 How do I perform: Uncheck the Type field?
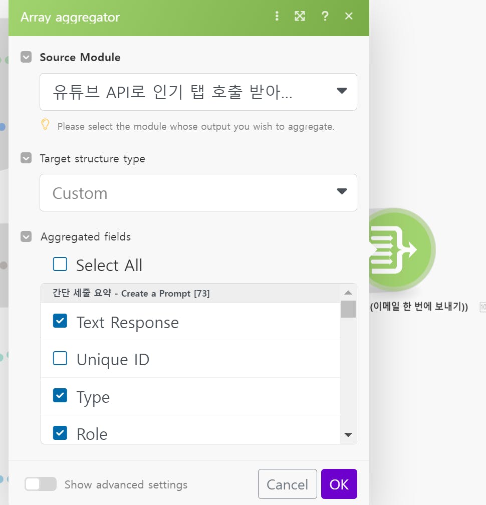[60, 395]
